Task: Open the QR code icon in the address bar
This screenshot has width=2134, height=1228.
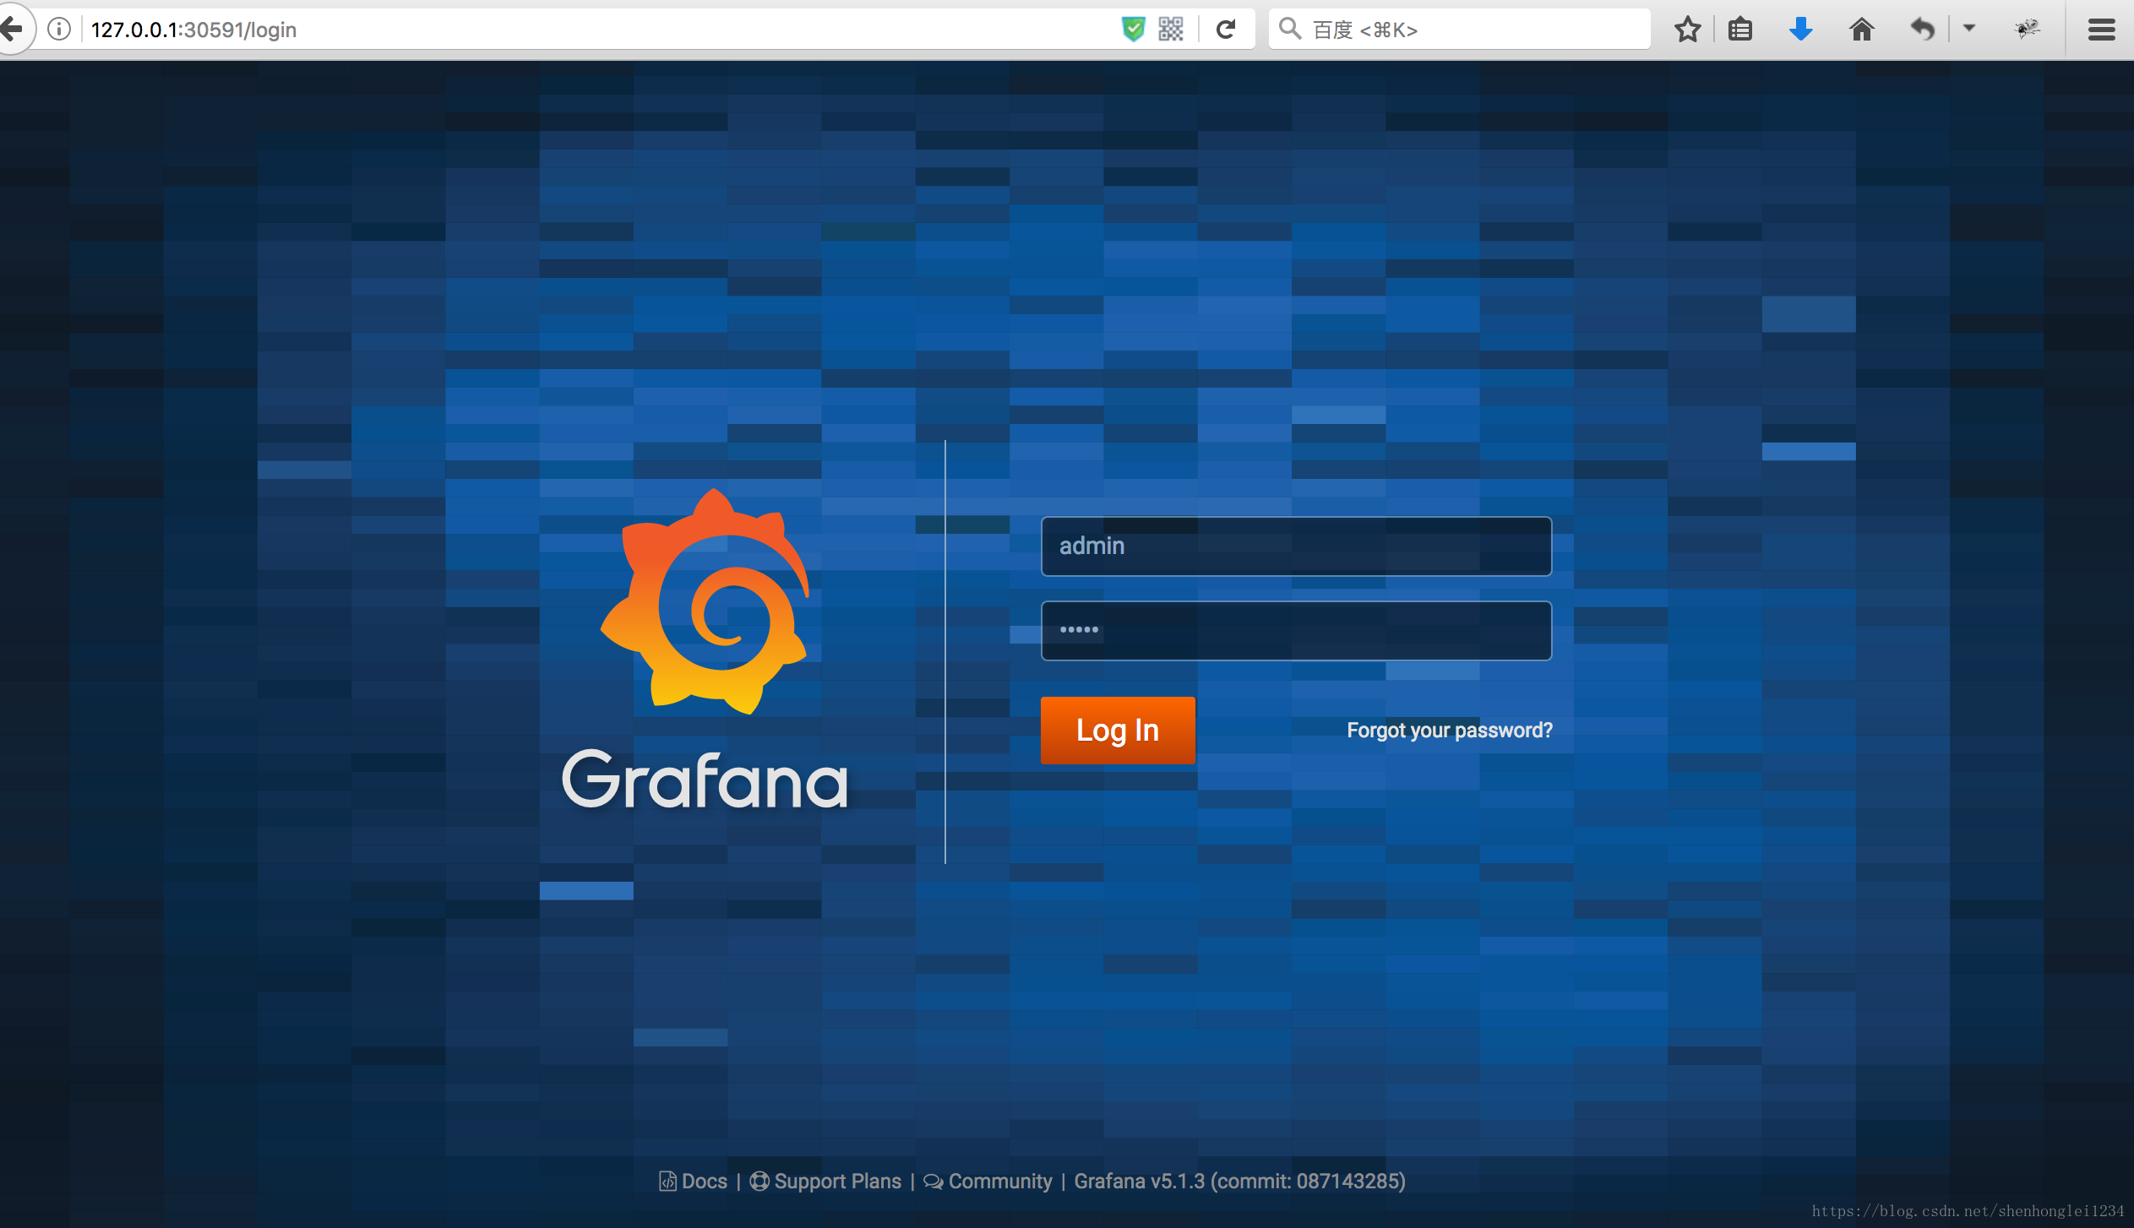Action: 1171,30
